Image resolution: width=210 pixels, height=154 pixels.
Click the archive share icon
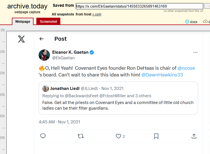[191, 22]
